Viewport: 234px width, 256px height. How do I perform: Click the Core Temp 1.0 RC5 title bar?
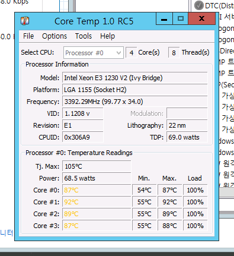pyautogui.click(x=94, y=21)
